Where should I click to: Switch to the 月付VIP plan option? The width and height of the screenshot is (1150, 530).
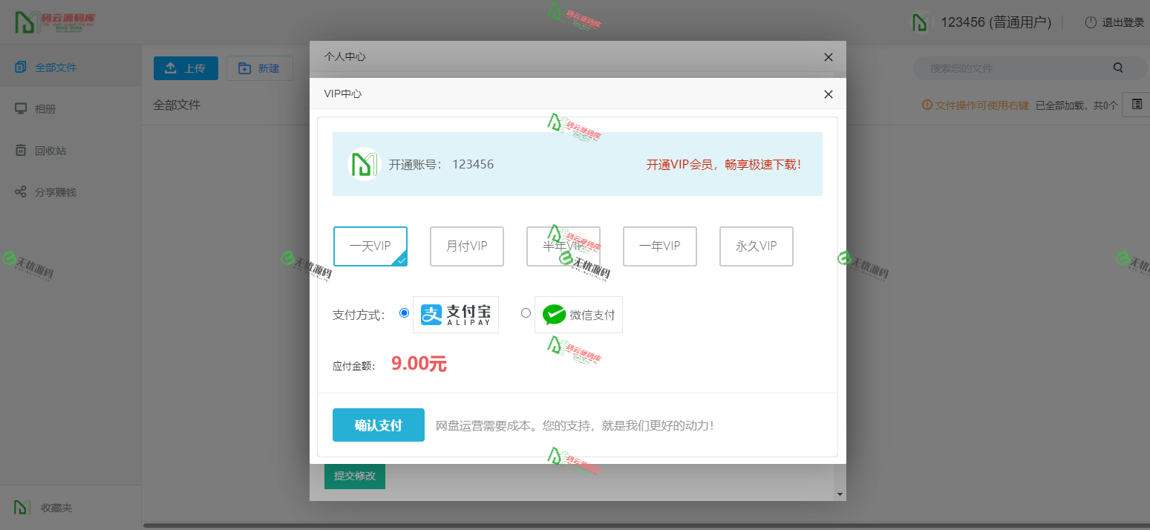467,246
